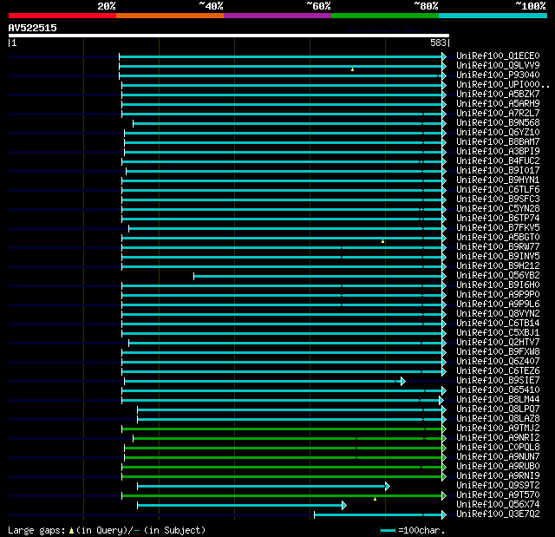The image size is (555, 537).
Task: Select the UniRef100_C5XBJ1 label
Action: 498,333
